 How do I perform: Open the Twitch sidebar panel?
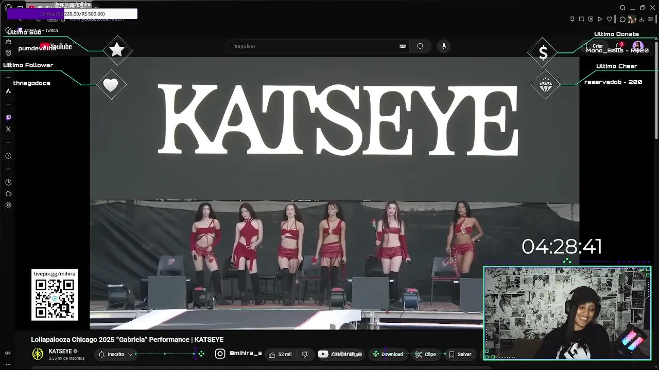coord(8,118)
